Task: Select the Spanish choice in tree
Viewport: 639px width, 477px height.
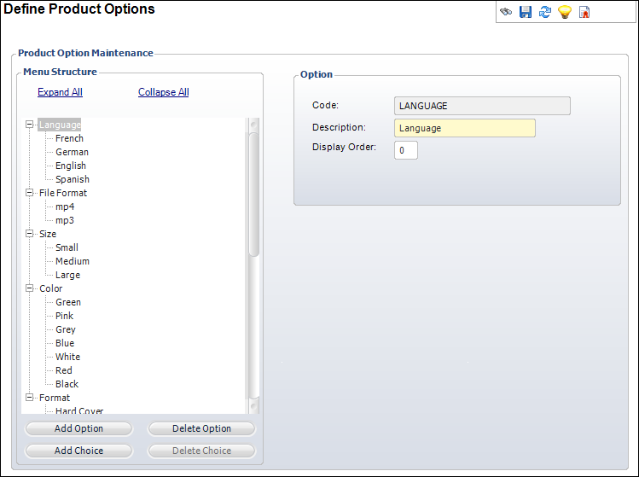Action: click(x=73, y=179)
